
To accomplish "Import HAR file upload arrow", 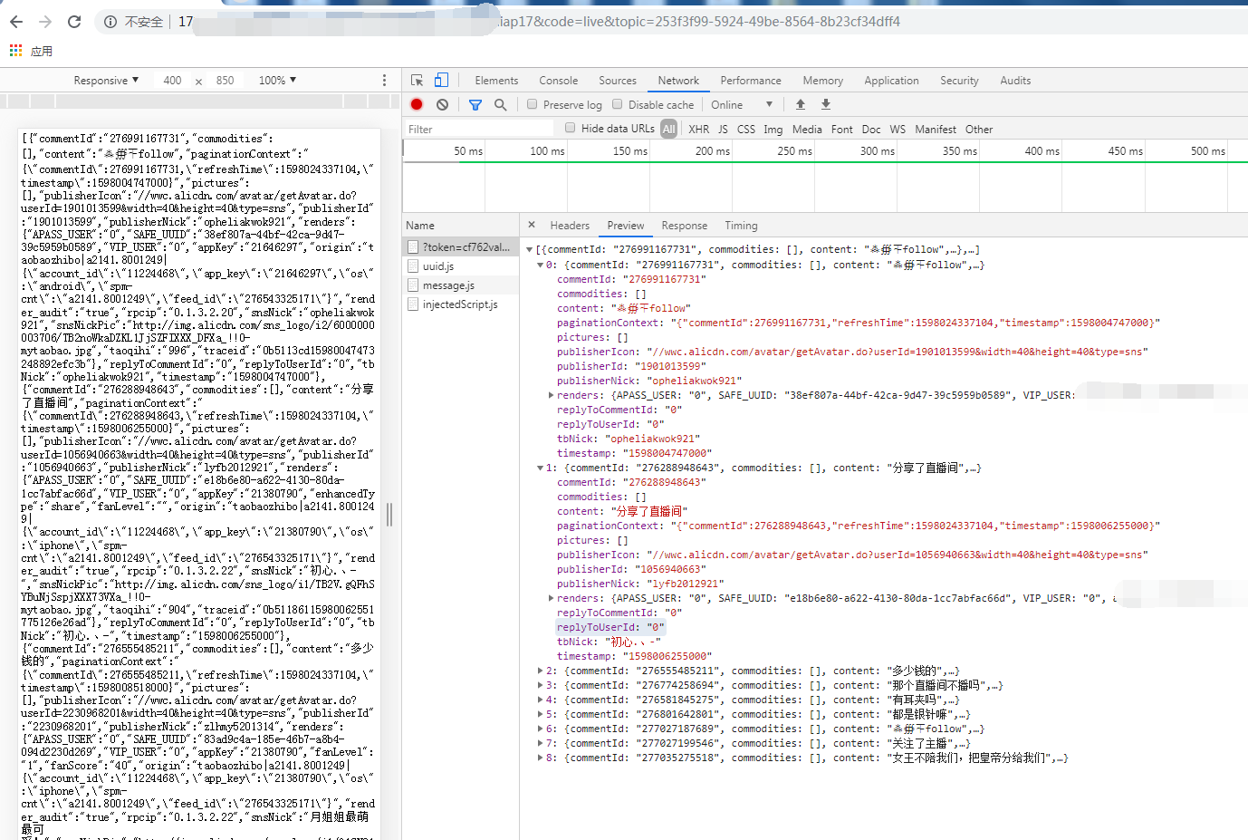I will (801, 105).
